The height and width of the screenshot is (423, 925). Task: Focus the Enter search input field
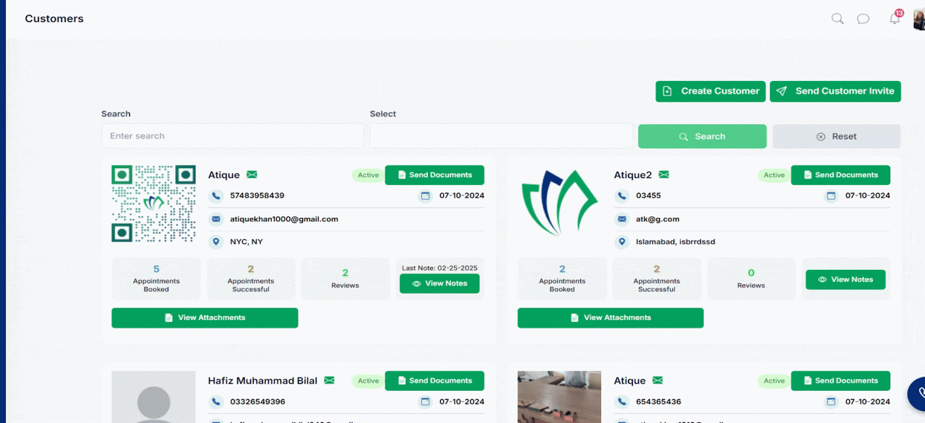(232, 136)
